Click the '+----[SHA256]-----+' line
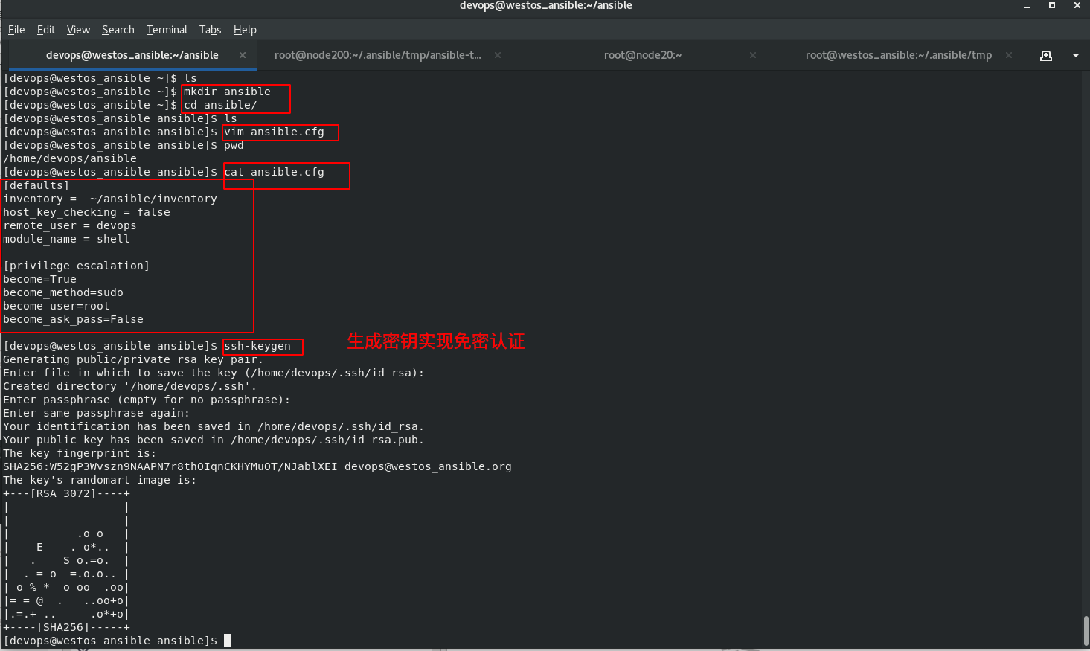 [66, 627]
